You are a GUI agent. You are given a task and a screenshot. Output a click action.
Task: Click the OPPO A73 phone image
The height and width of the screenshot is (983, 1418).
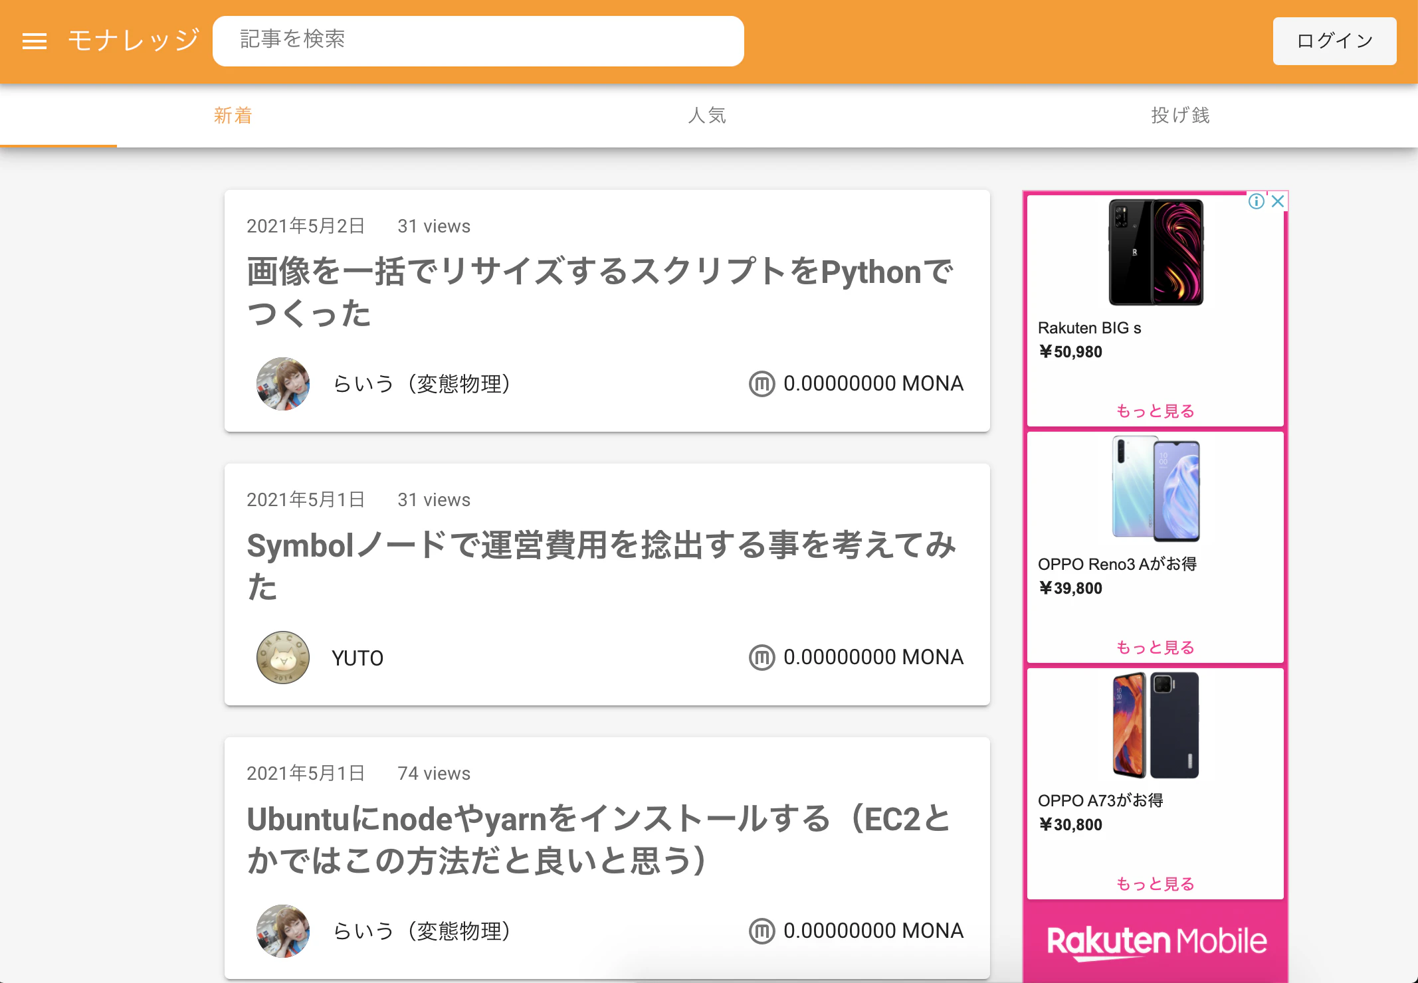(1156, 725)
